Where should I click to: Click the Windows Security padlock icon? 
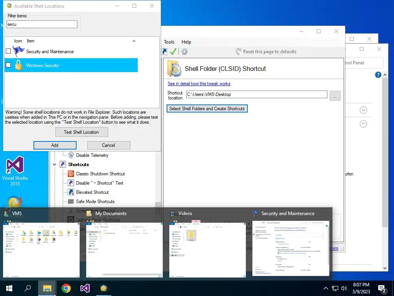point(18,65)
